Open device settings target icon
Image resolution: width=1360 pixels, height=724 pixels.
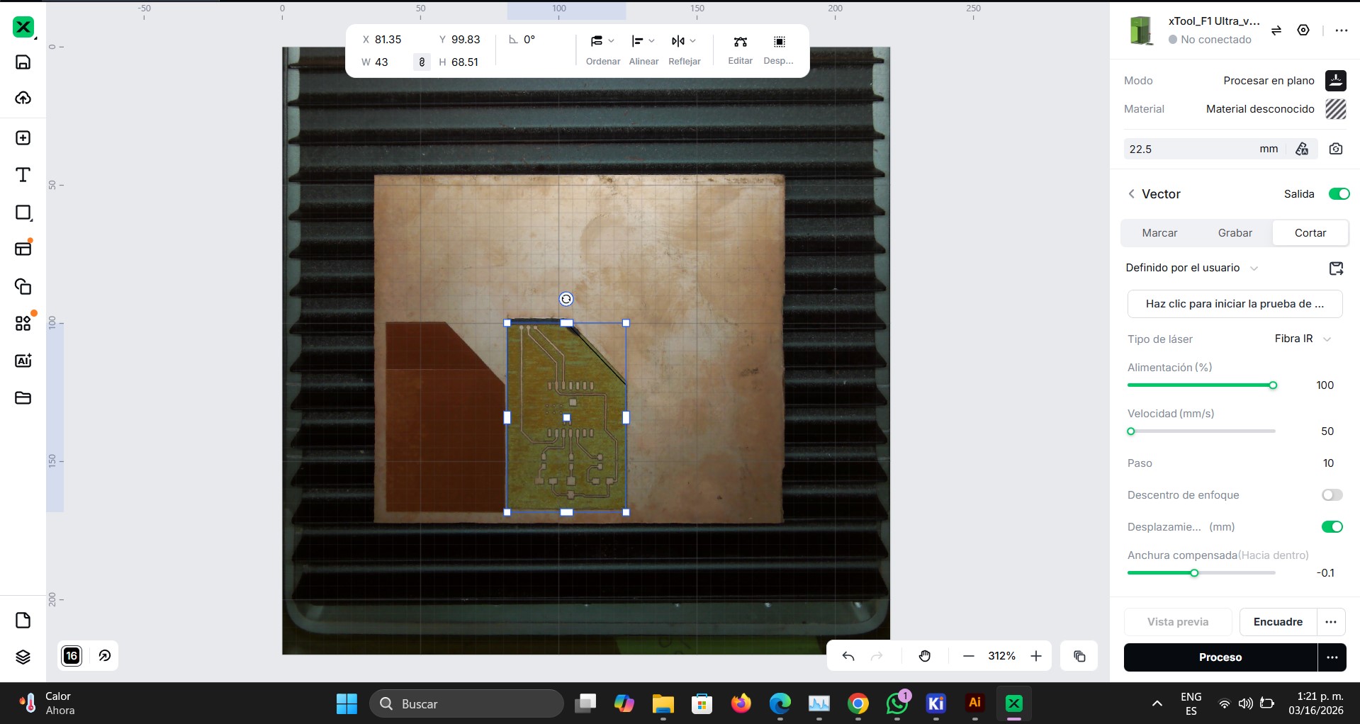(1303, 30)
